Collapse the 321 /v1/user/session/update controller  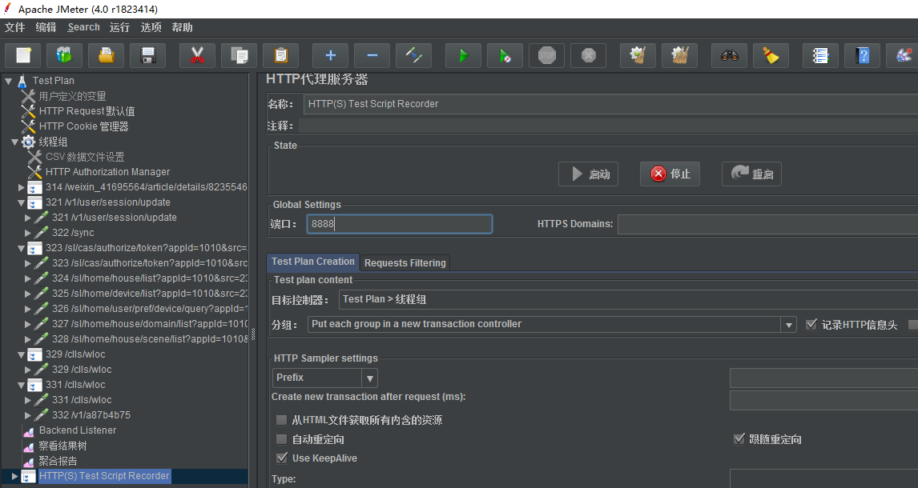tap(21, 202)
